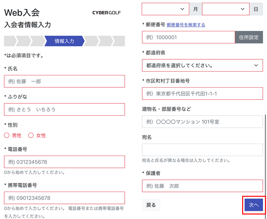Open the 郵便番号を検索する link
Viewport: 267px width, 219px height.
point(186,25)
